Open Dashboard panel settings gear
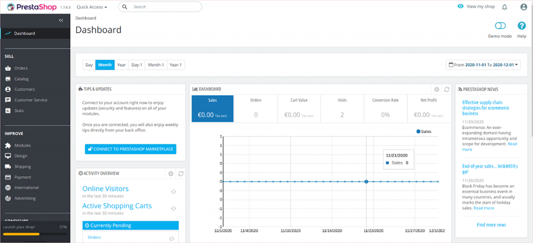Image resolution: width=533 pixels, height=243 pixels. (437, 89)
